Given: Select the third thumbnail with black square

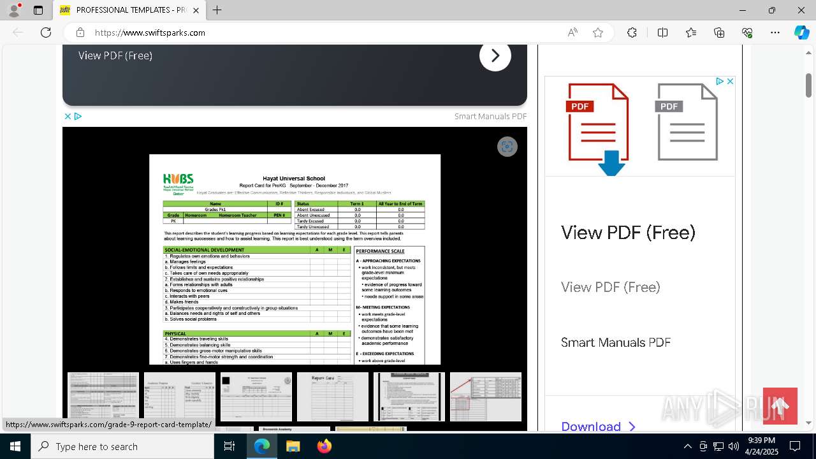Looking at the screenshot, I should click(x=256, y=397).
